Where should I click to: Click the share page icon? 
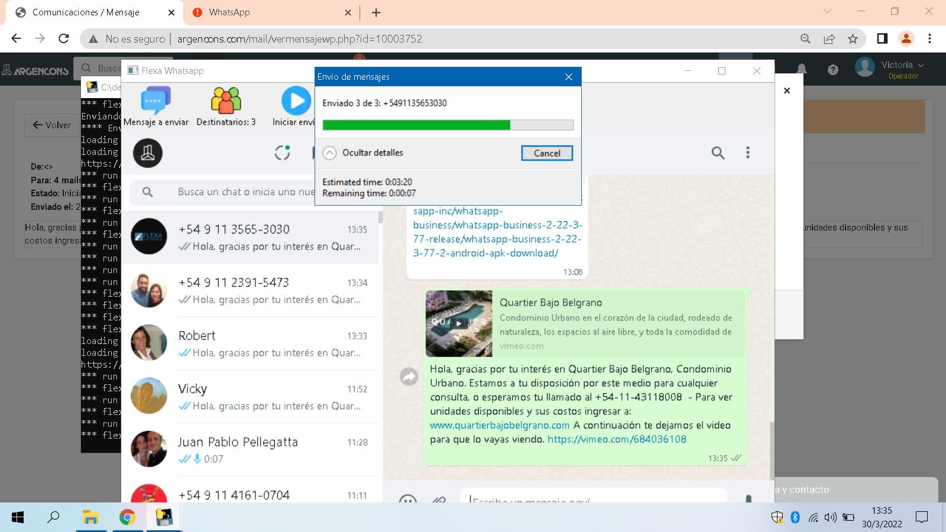pos(829,39)
